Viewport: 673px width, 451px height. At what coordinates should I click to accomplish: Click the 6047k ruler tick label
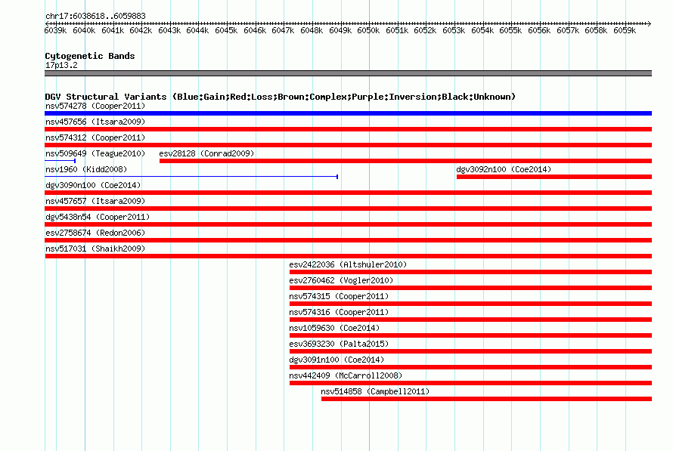[x=283, y=30]
